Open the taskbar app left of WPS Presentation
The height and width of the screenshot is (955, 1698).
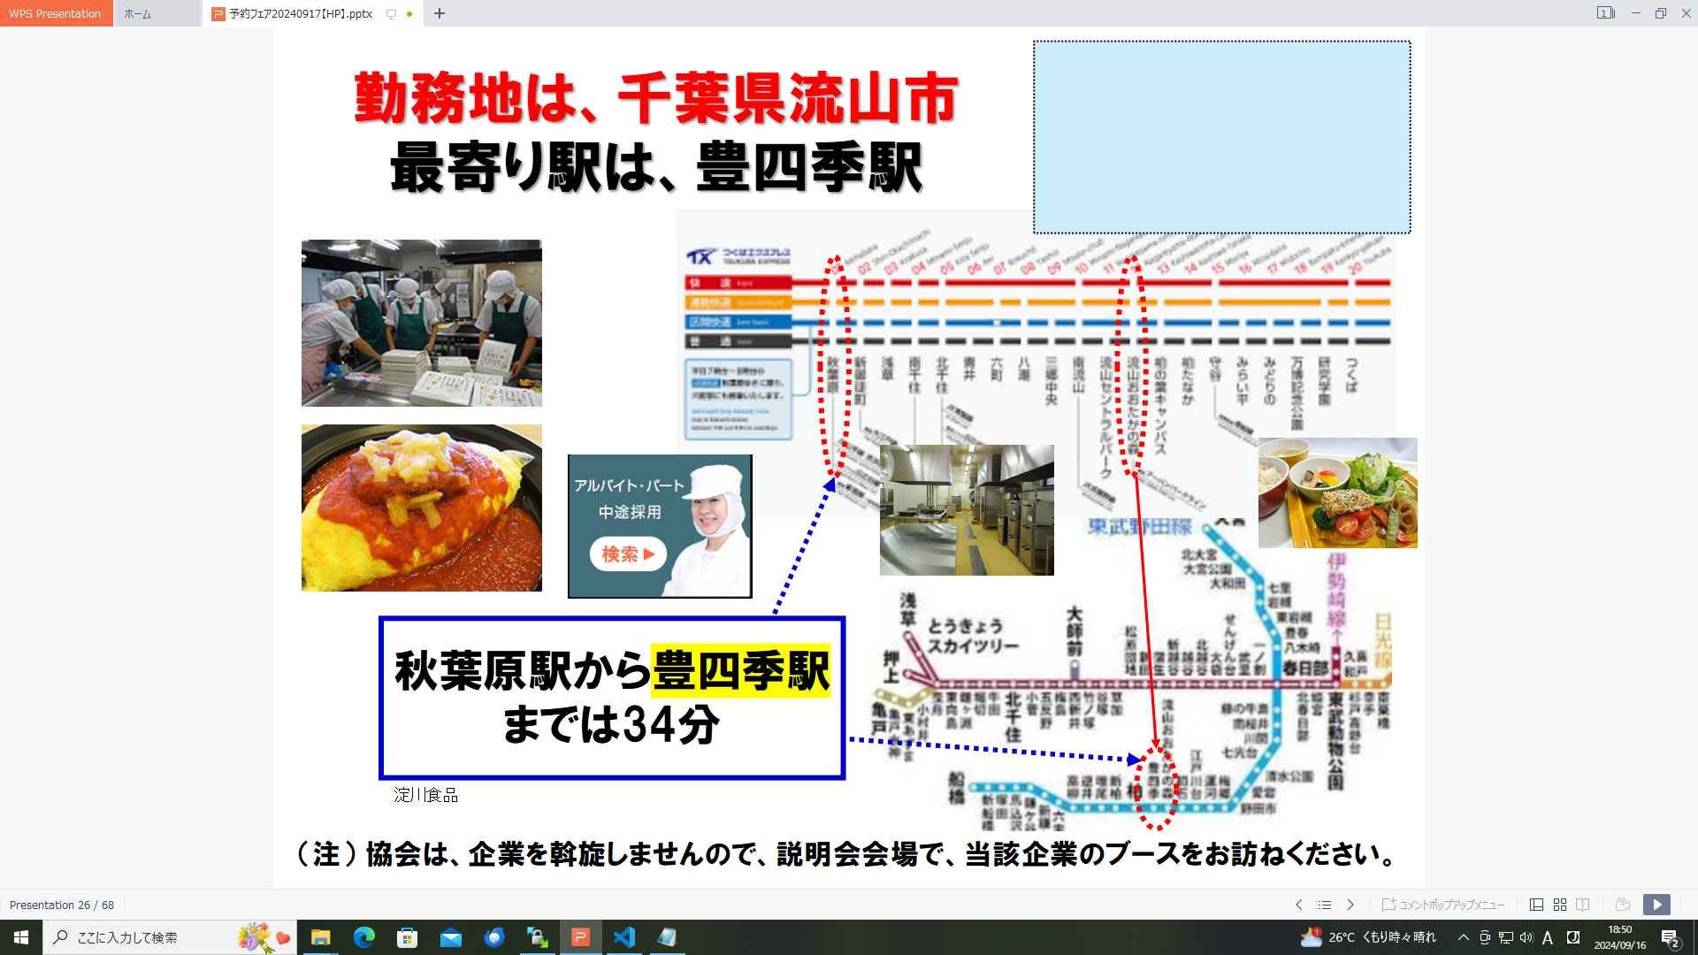click(537, 937)
